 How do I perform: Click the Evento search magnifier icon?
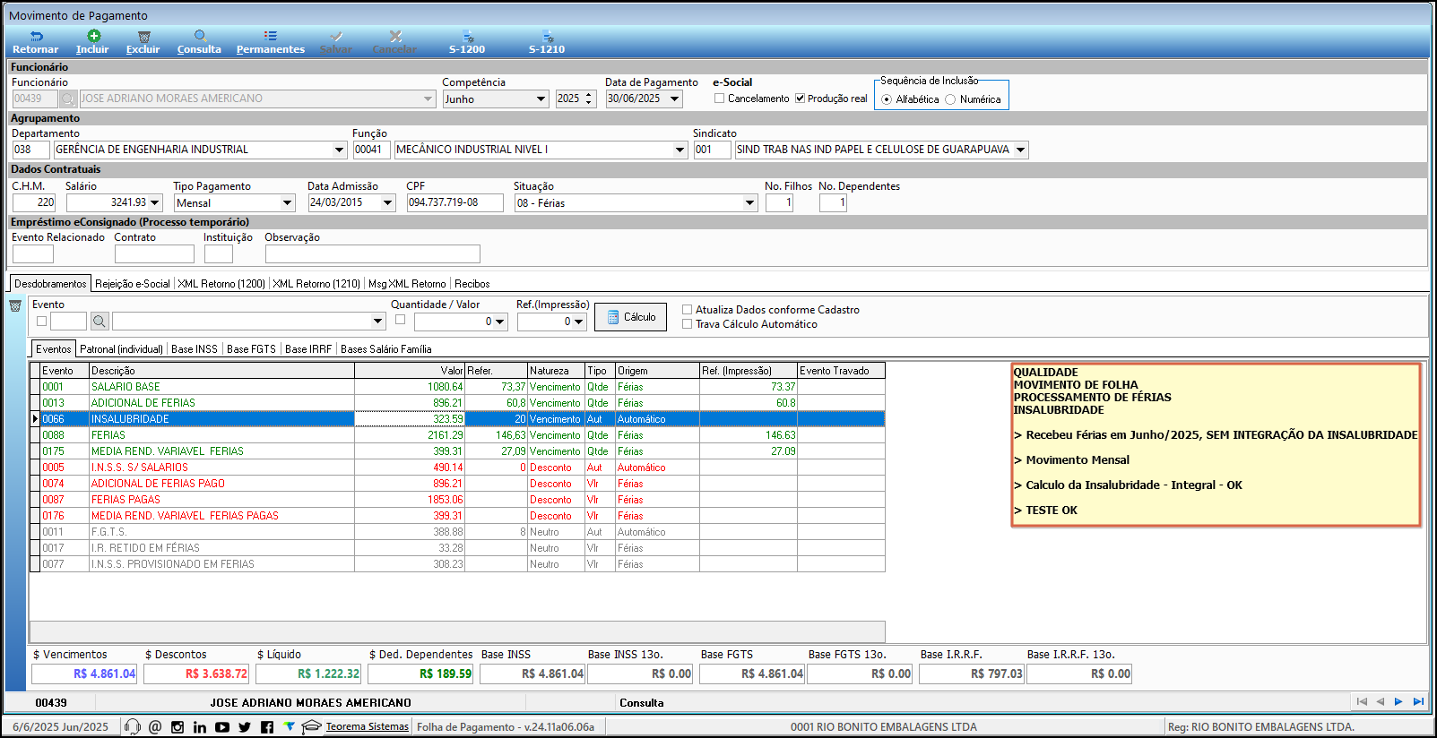tap(100, 321)
